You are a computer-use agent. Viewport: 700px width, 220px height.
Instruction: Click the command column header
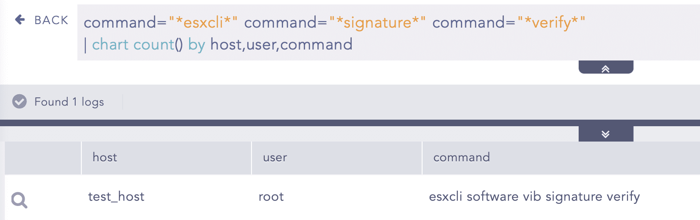click(x=461, y=158)
